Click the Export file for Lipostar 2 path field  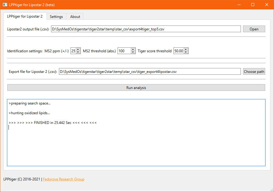pos(150,71)
